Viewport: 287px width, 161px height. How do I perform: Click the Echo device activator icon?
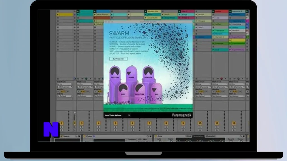(x=156, y=136)
